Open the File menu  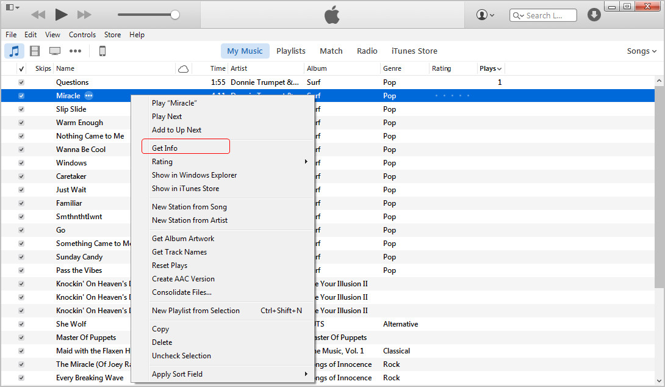(11, 35)
